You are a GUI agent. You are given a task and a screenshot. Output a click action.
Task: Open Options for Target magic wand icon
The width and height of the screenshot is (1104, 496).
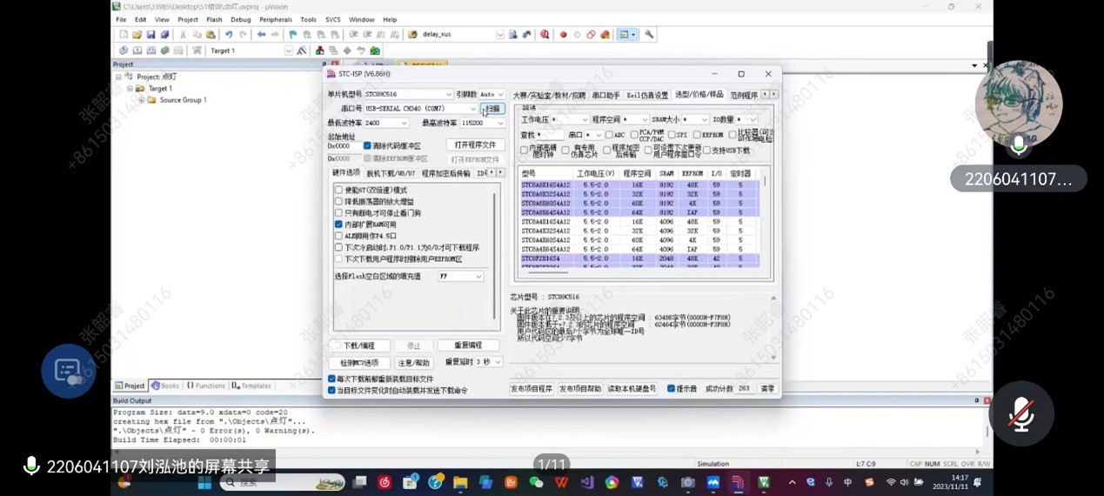coord(302,50)
